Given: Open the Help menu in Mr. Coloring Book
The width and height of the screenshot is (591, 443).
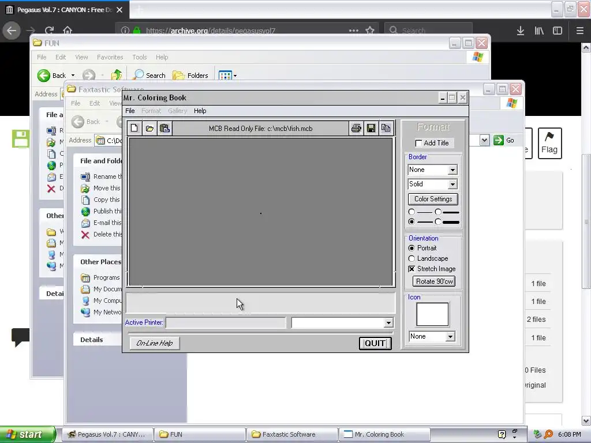Looking at the screenshot, I should click(x=200, y=111).
